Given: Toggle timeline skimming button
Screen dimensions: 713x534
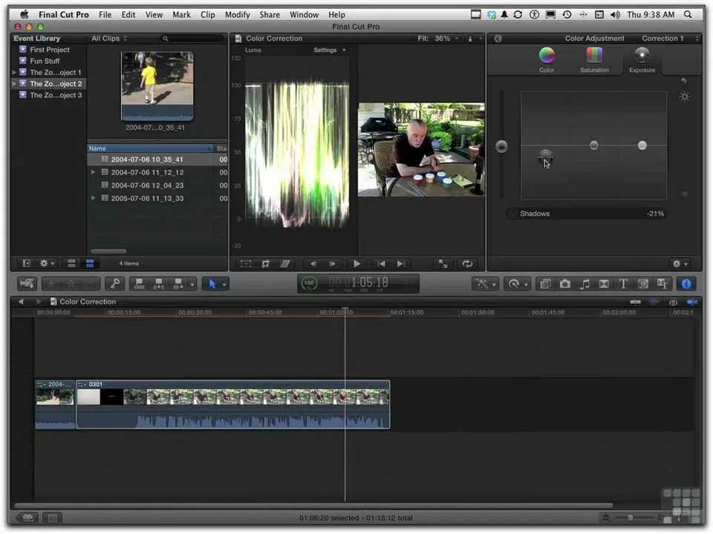Looking at the screenshot, I should coord(635,302).
